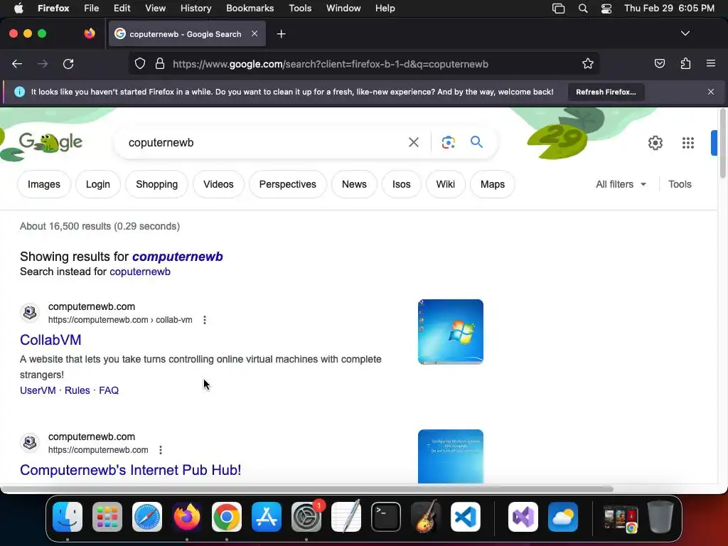Open the History menu in menu bar

click(x=196, y=9)
